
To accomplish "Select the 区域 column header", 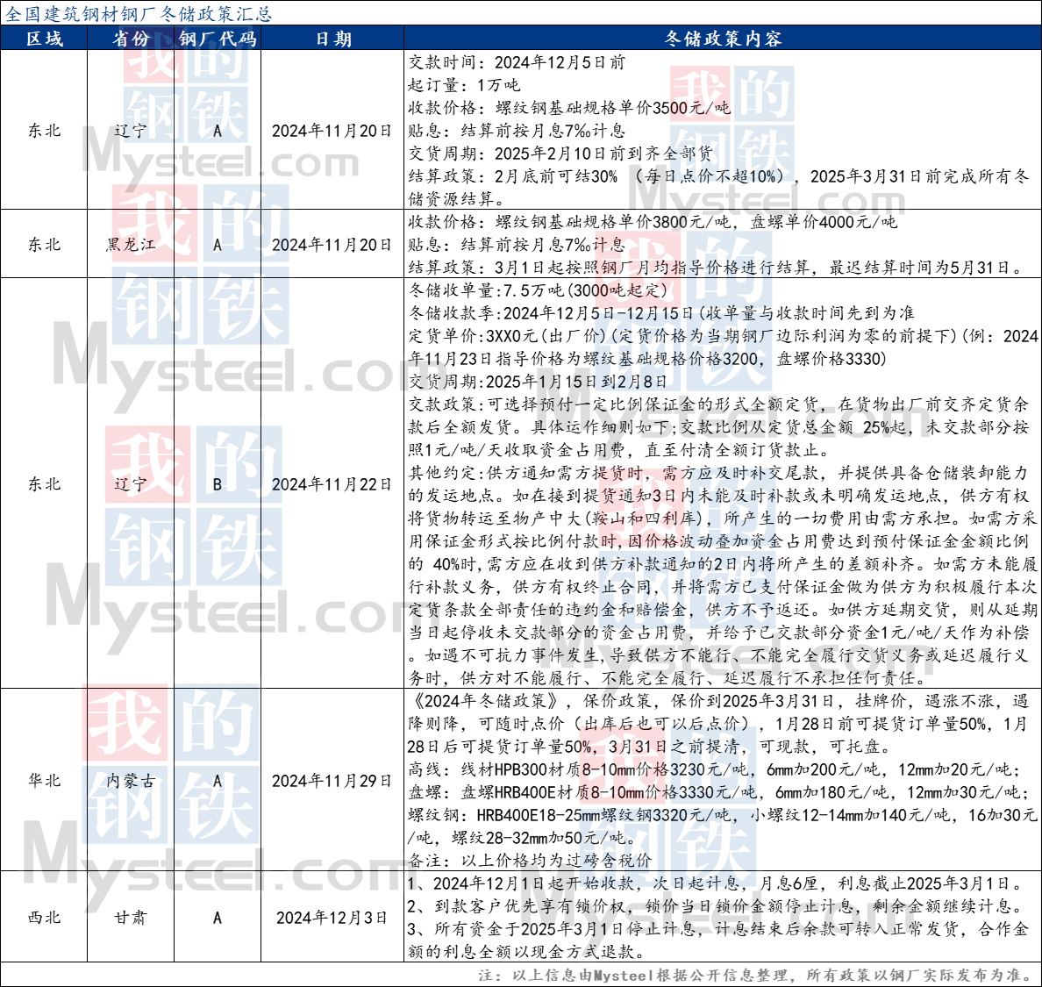I will pyautogui.click(x=44, y=38).
